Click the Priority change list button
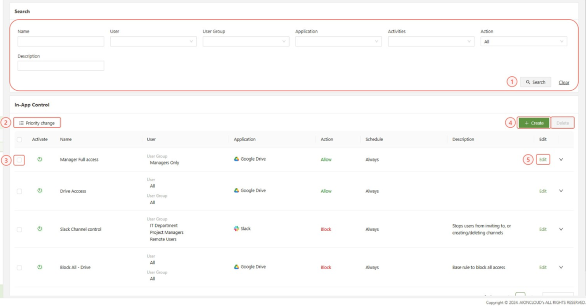 (x=37, y=123)
